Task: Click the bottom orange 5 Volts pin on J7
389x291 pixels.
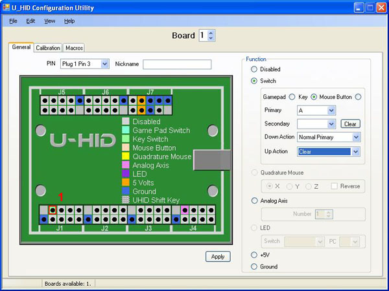Action: [x=141, y=110]
